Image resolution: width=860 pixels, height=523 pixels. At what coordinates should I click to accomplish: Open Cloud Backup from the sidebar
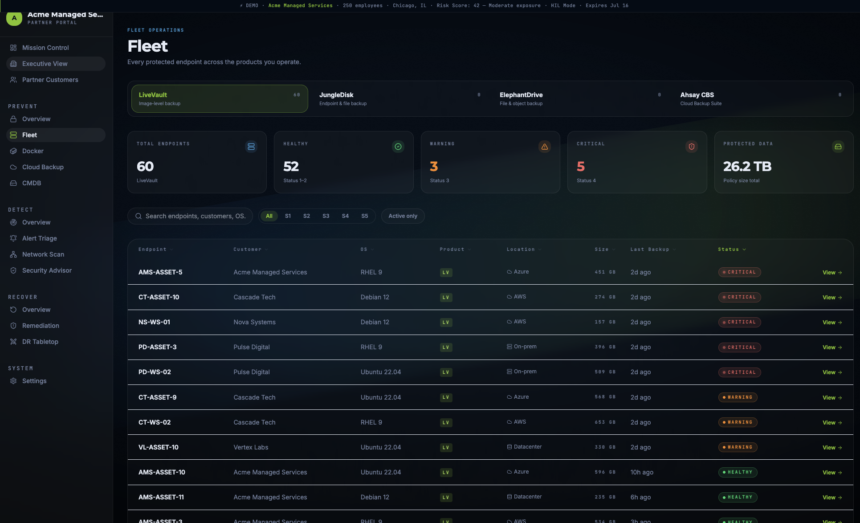(x=56, y=167)
